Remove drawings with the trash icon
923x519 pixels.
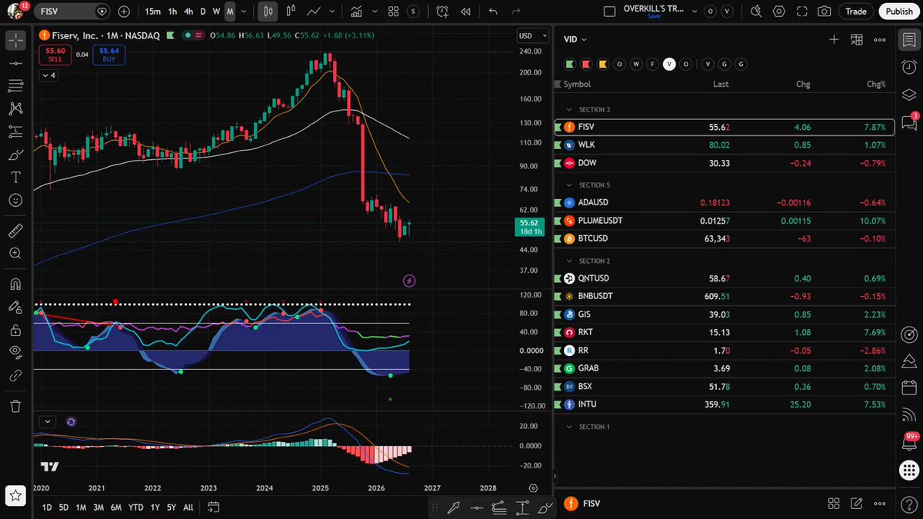coord(15,406)
